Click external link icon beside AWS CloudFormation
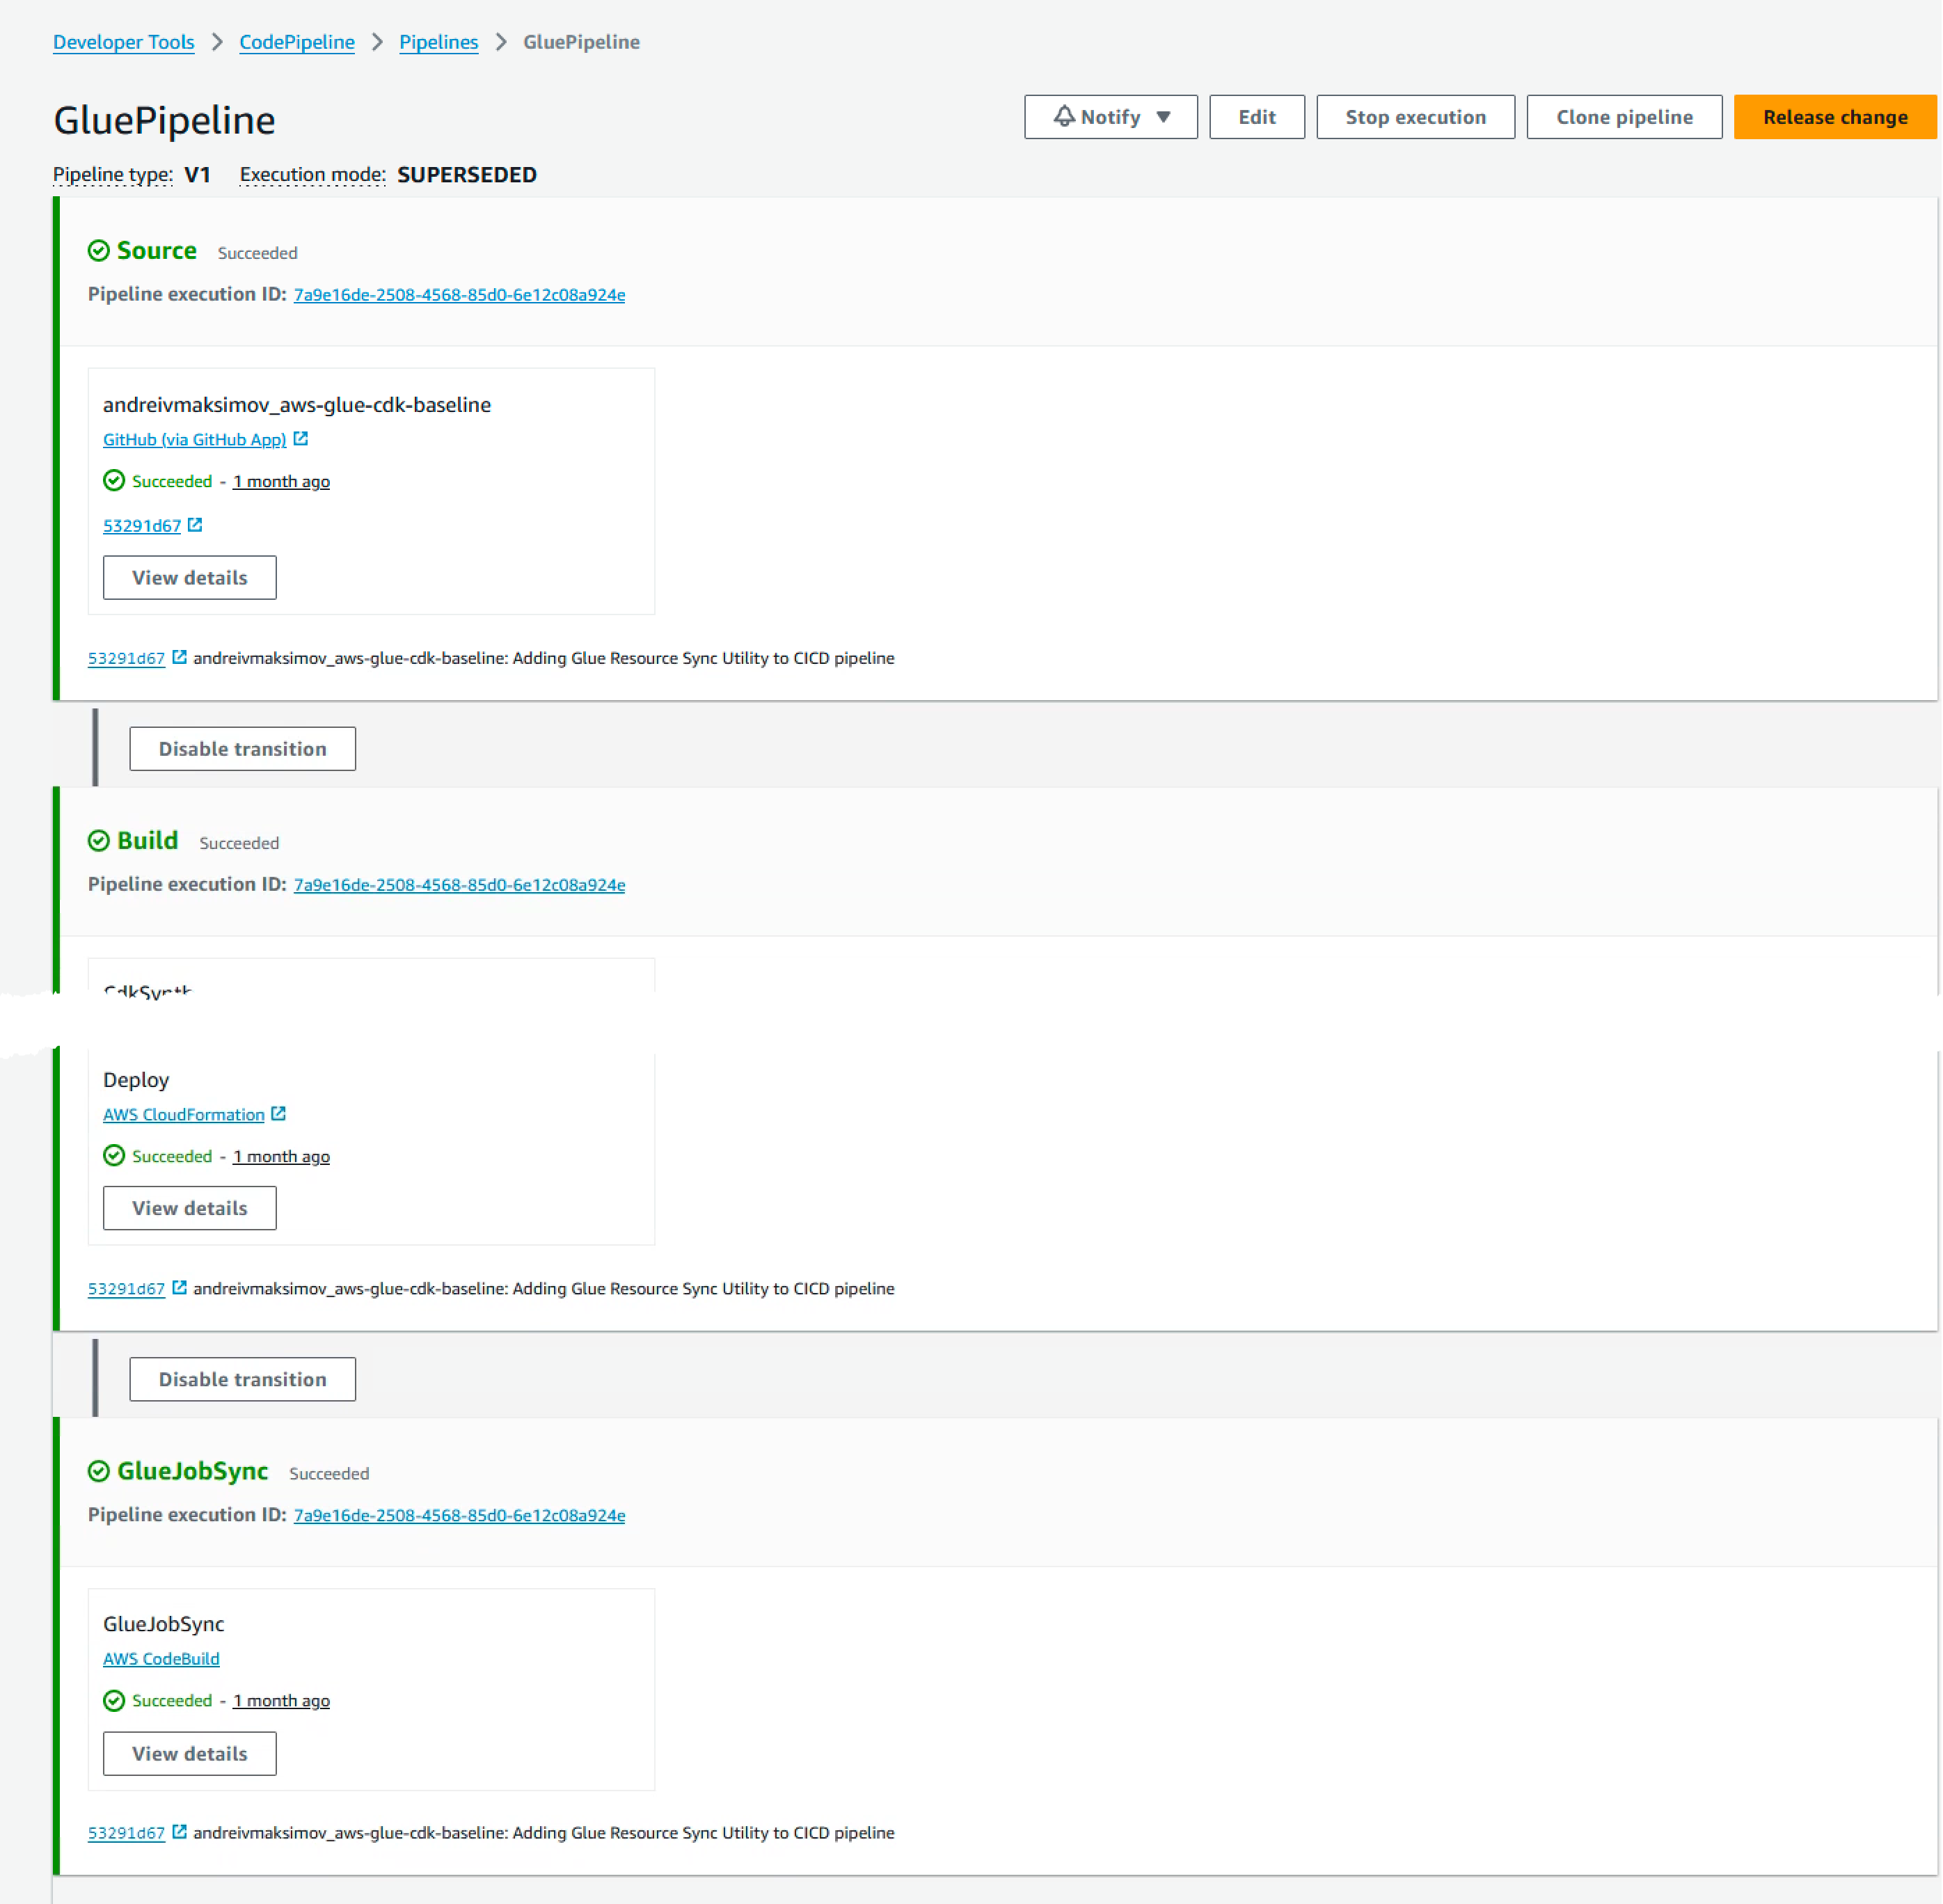The height and width of the screenshot is (1904, 1943). pyautogui.click(x=279, y=1114)
